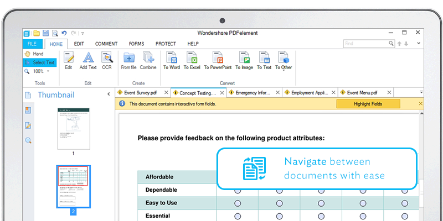The width and height of the screenshot is (443, 221).
Task: Convert the PDF To Text
Action: (264, 60)
